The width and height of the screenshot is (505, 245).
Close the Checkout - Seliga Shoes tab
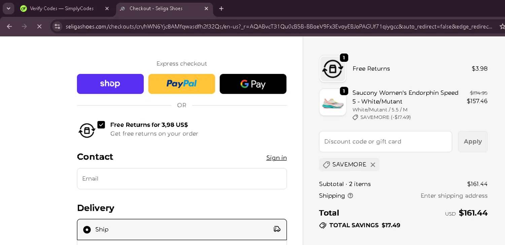click(x=206, y=8)
